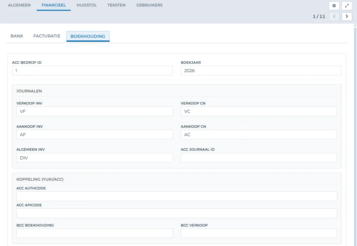The width and height of the screenshot is (357, 246).
Task: Edit the Aankoop CN journal field
Action: [x=259, y=134]
